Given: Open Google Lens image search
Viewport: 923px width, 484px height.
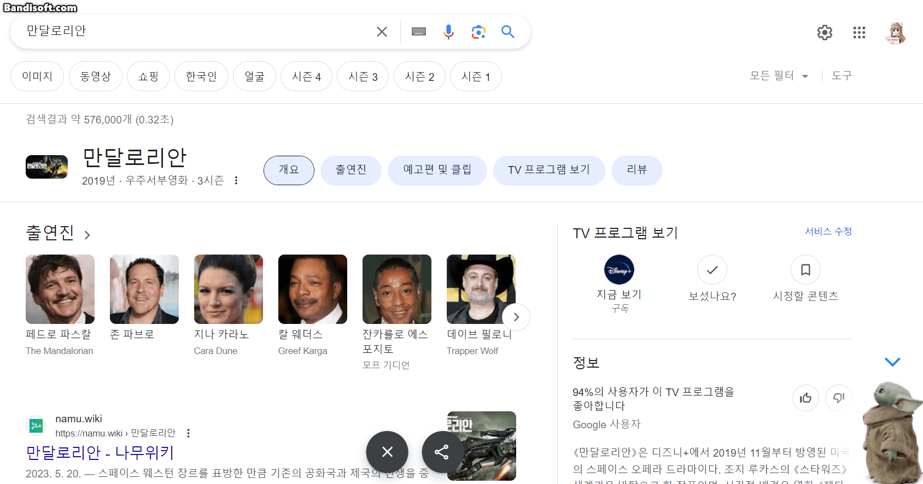Looking at the screenshot, I should [x=478, y=32].
